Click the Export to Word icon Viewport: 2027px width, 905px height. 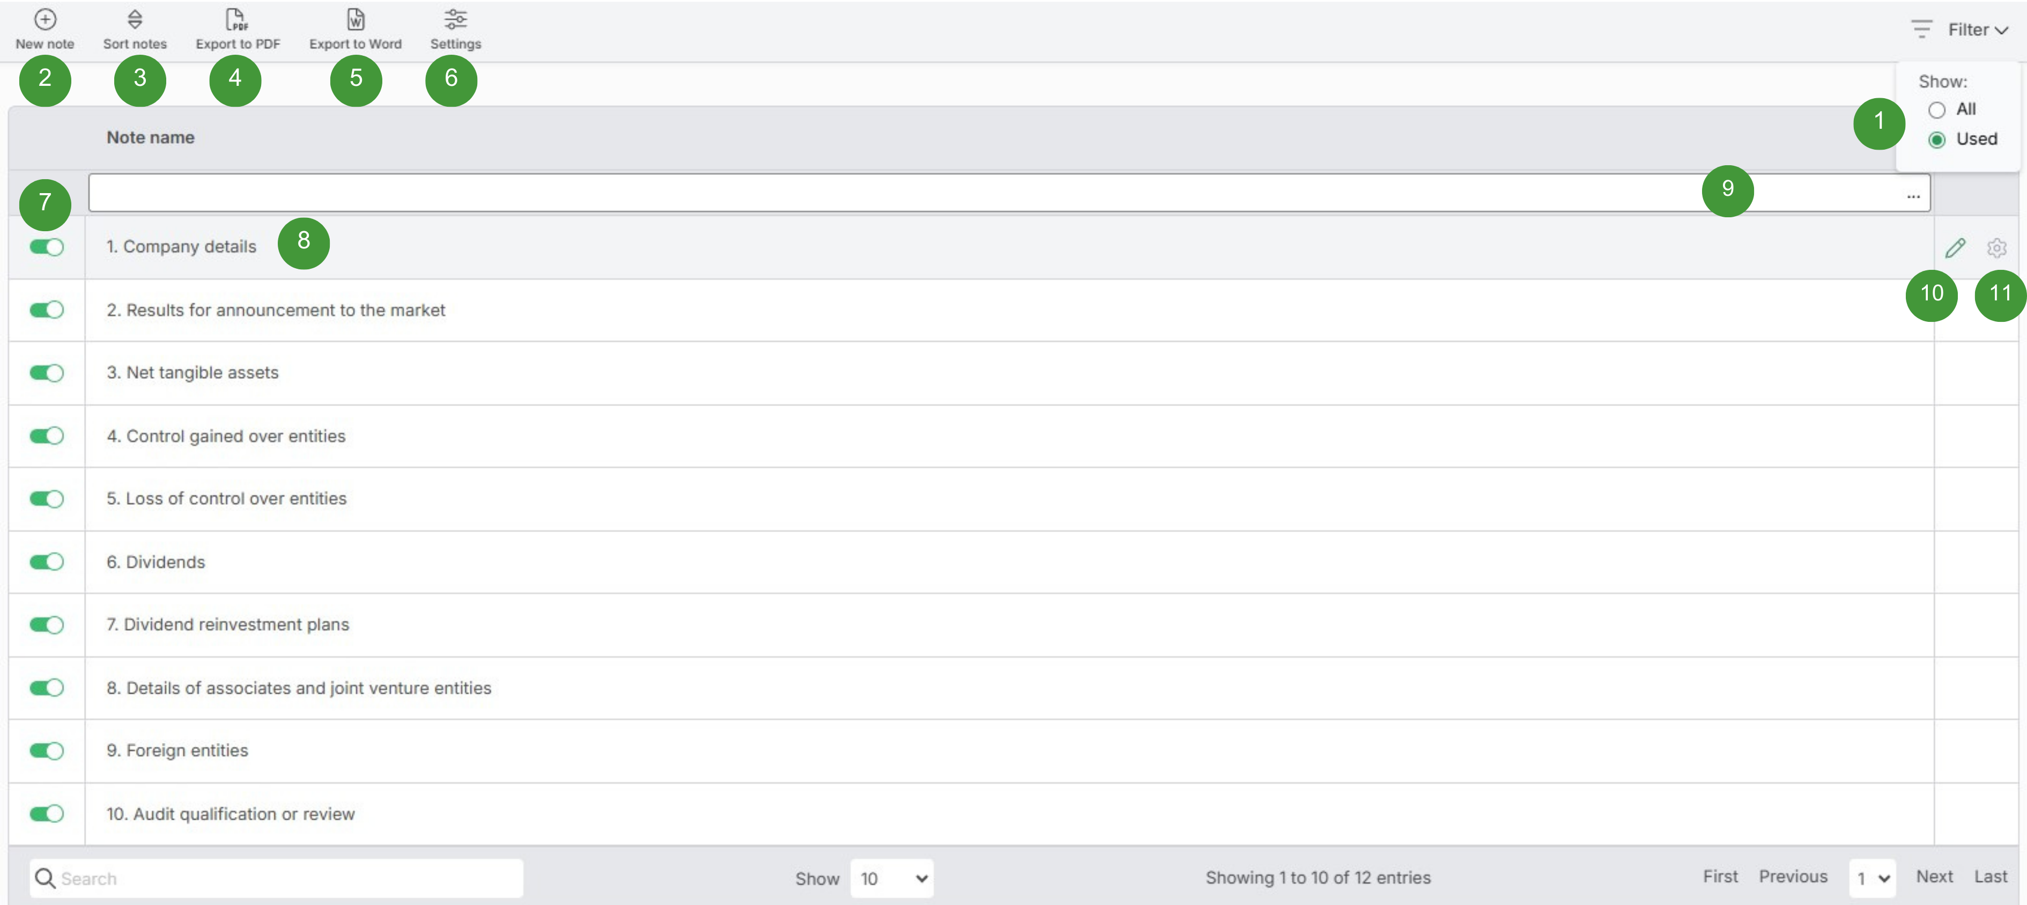click(x=356, y=19)
